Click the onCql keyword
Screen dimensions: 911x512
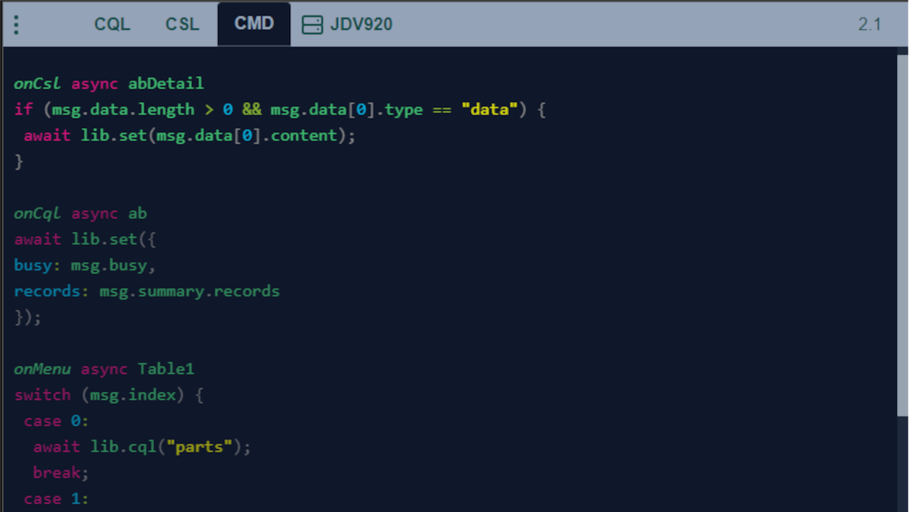point(37,213)
